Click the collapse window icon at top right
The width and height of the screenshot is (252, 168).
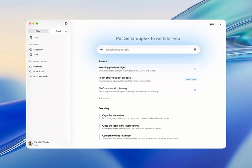click(x=221, y=24)
